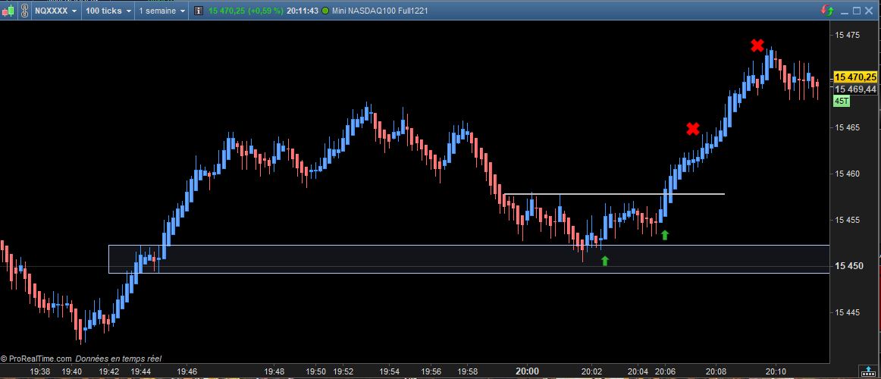Screen dimensions: 881x379
Task: Maximize the chart window
Action: coord(857,11)
